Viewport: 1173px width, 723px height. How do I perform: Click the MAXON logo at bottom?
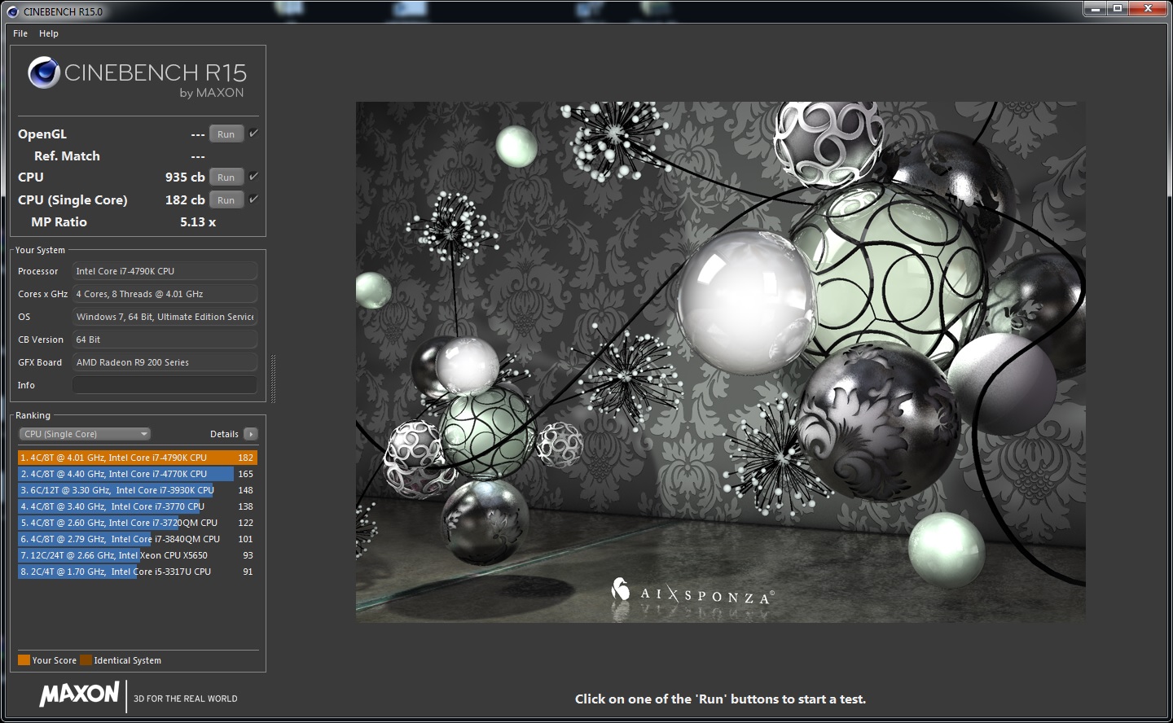pos(80,695)
